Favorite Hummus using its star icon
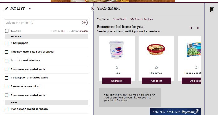Image resolution: width=218 pixels, height=115 pixels. point(156,67)
